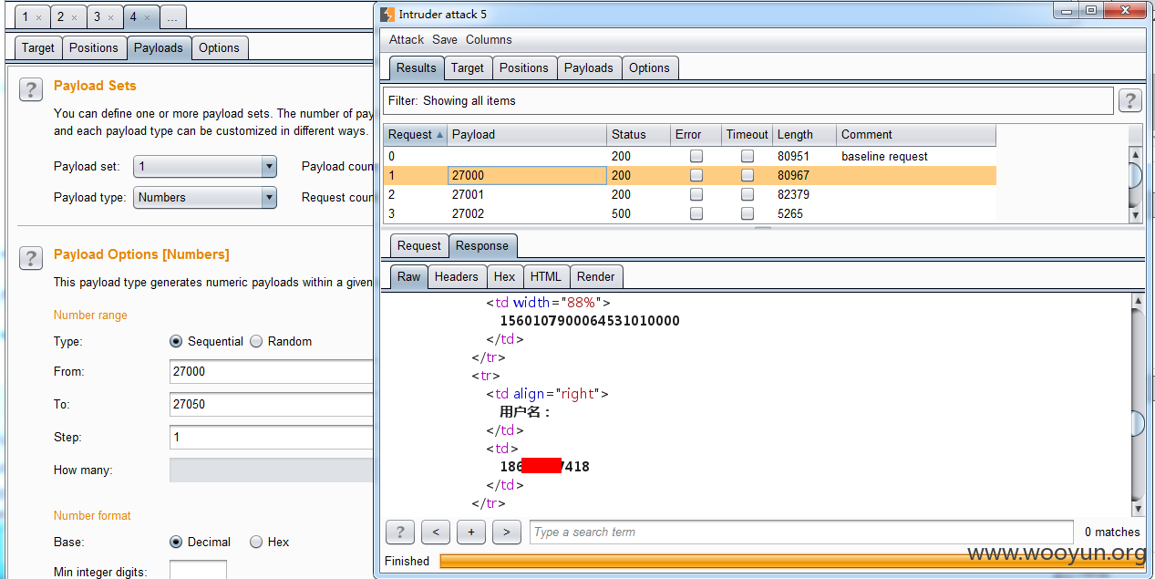Switch to Options tab in attack window
Screen dimensions: 1155x579
[649, 67]
